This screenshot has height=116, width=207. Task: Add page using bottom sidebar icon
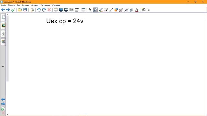click(3, 109)
